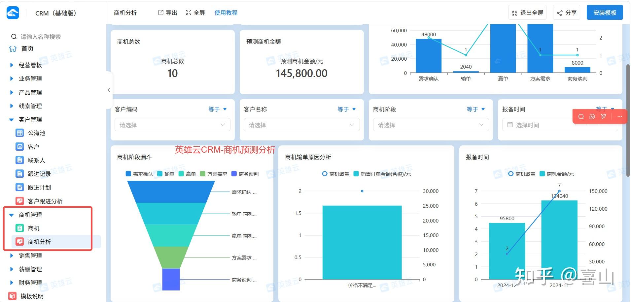Click the 模板说明 cube icon
Image resolution: width=631 pixels, height=302 pixels.
13,296
